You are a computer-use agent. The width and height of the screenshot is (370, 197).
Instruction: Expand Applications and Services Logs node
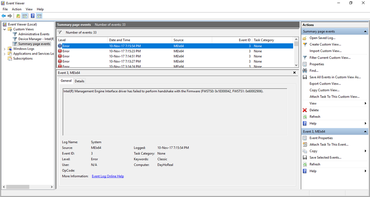[4, 54]
